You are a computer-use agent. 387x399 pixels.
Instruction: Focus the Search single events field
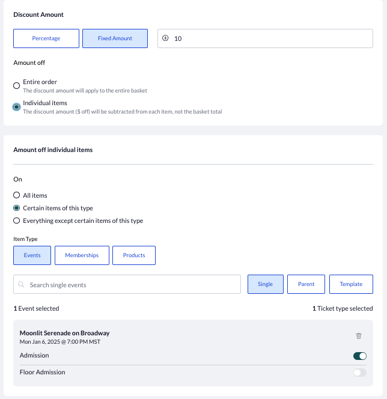127,284
